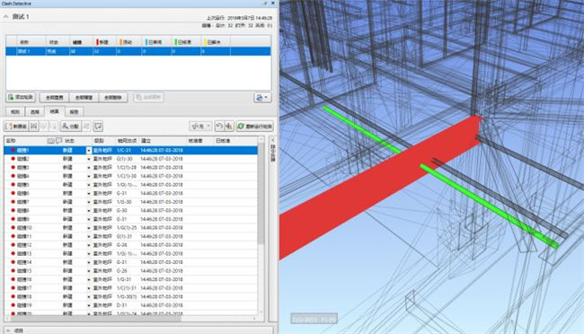The image size is (584, 334).
Task: Open the import/export clash tests dropdown
Action: [262, 98]
